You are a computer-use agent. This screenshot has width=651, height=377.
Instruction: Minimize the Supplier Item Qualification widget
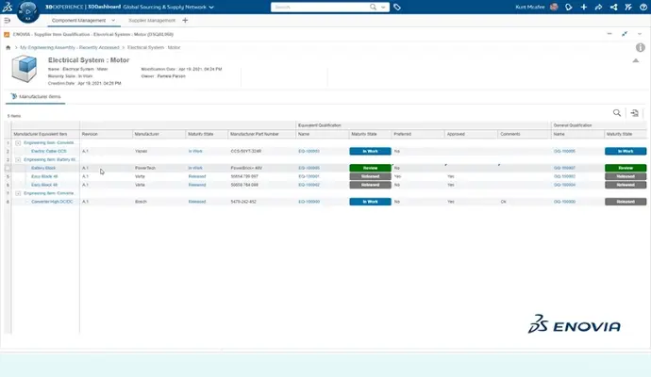pos(609,34)
